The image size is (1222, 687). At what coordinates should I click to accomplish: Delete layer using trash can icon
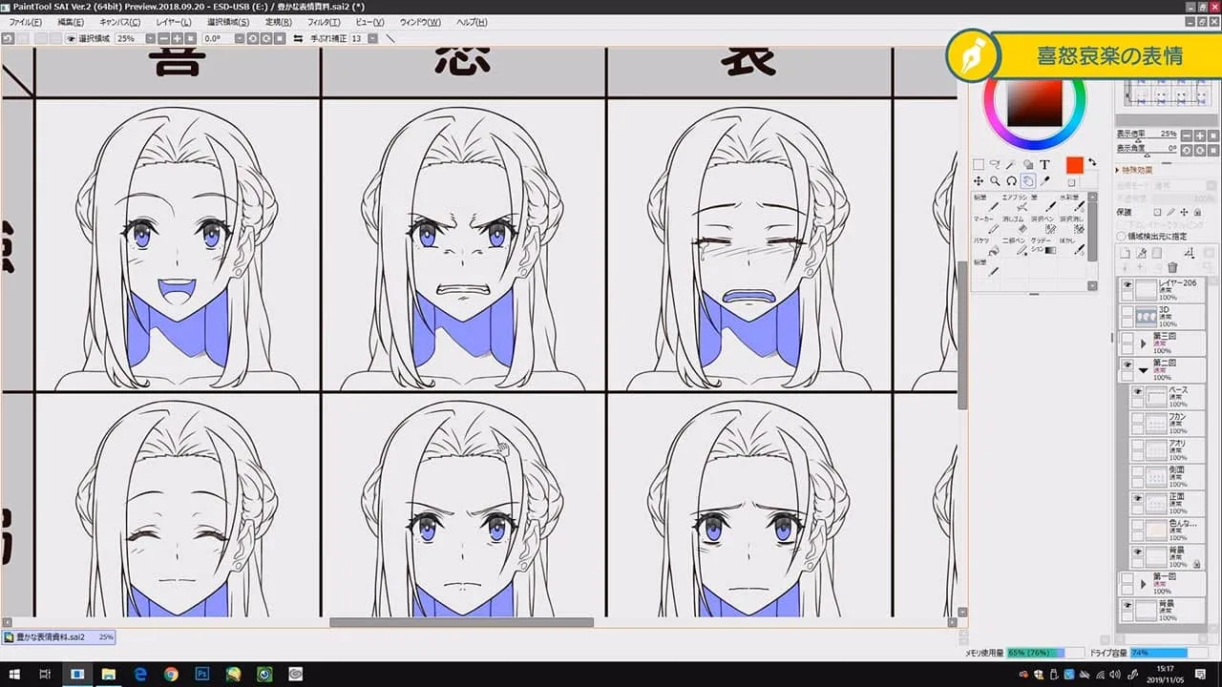(1172, 267)
